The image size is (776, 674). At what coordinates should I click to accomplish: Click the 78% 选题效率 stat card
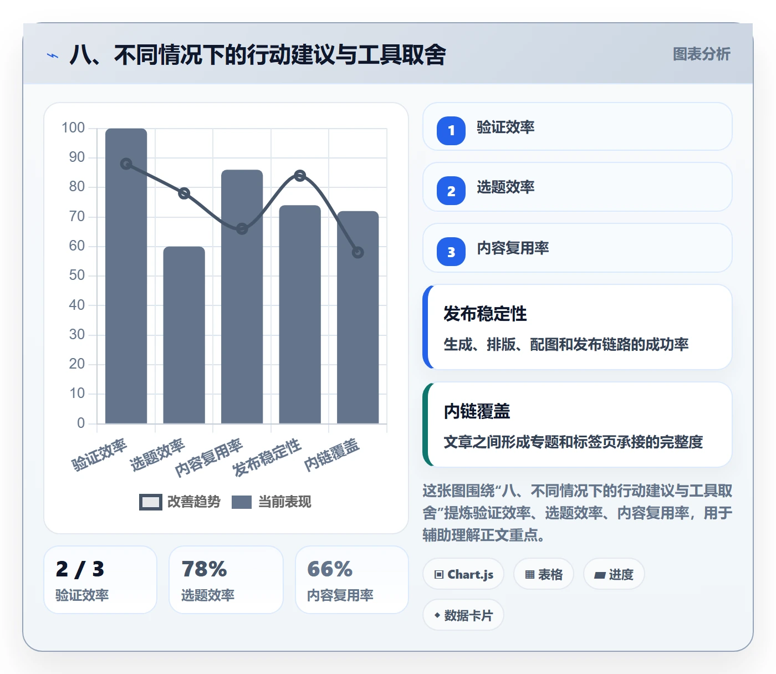tap(226, 580)
